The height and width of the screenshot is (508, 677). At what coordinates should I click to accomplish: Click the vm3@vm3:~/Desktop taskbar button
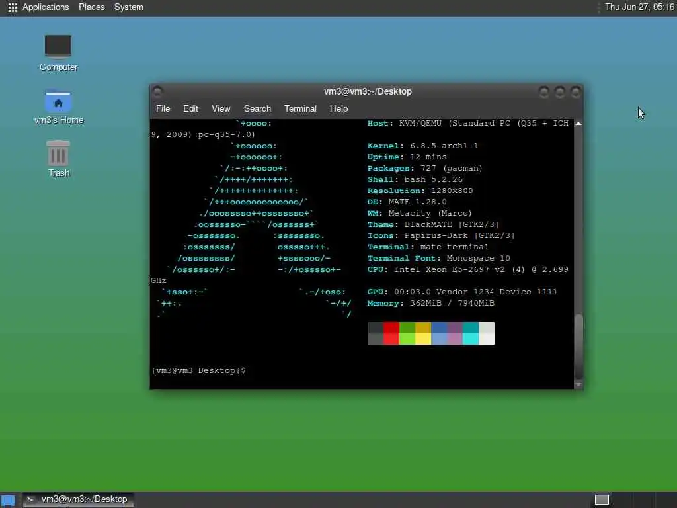(x=78, y=499)
